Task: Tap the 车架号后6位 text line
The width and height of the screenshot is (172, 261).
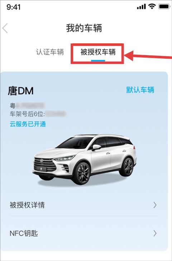Action: coord(38,114)
